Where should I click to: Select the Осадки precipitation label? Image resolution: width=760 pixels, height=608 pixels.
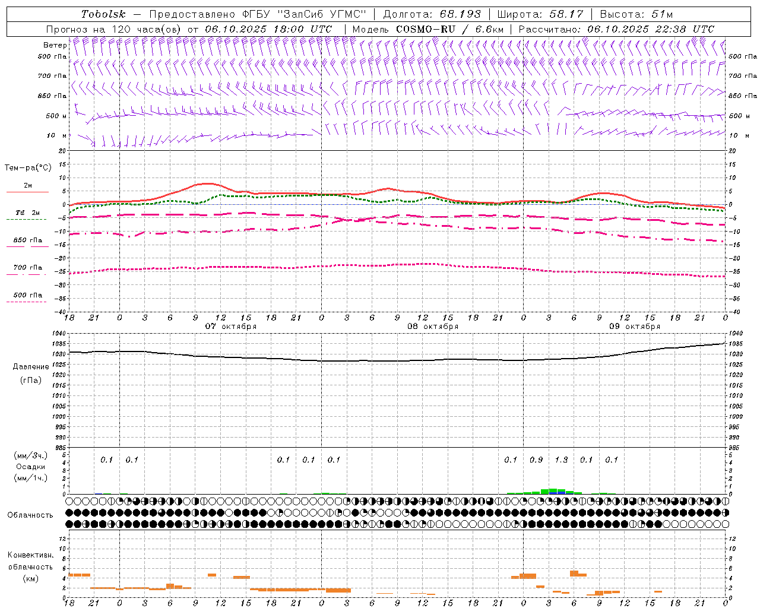pos(31,467)
